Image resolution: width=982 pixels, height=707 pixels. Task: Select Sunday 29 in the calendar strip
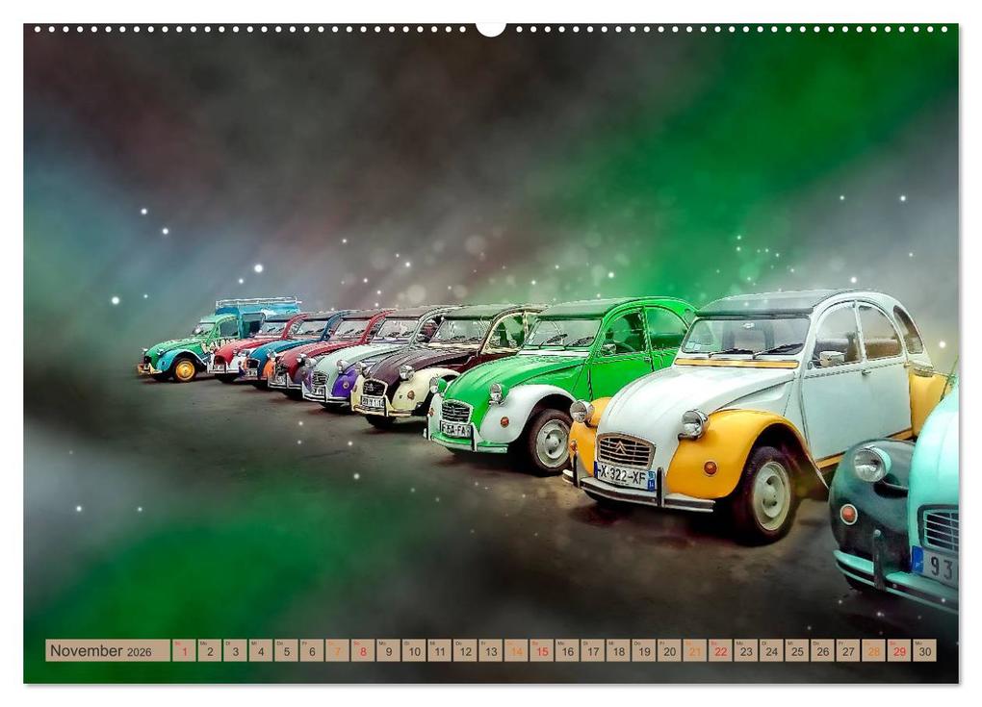click(900, 650)
